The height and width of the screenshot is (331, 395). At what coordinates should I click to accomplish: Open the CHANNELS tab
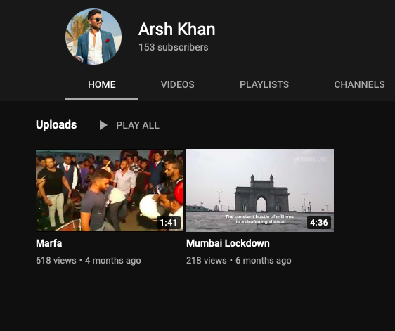pyautogui.click(x=359, y=84)
